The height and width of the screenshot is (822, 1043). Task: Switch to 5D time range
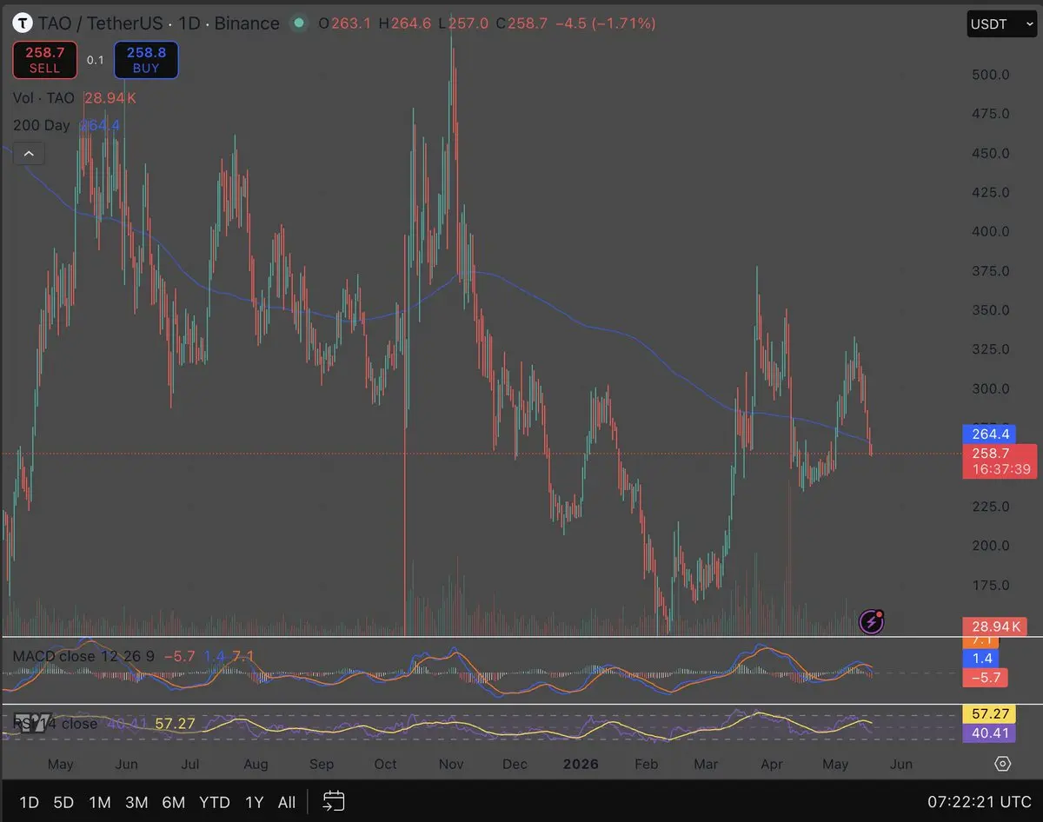point(63,802)
